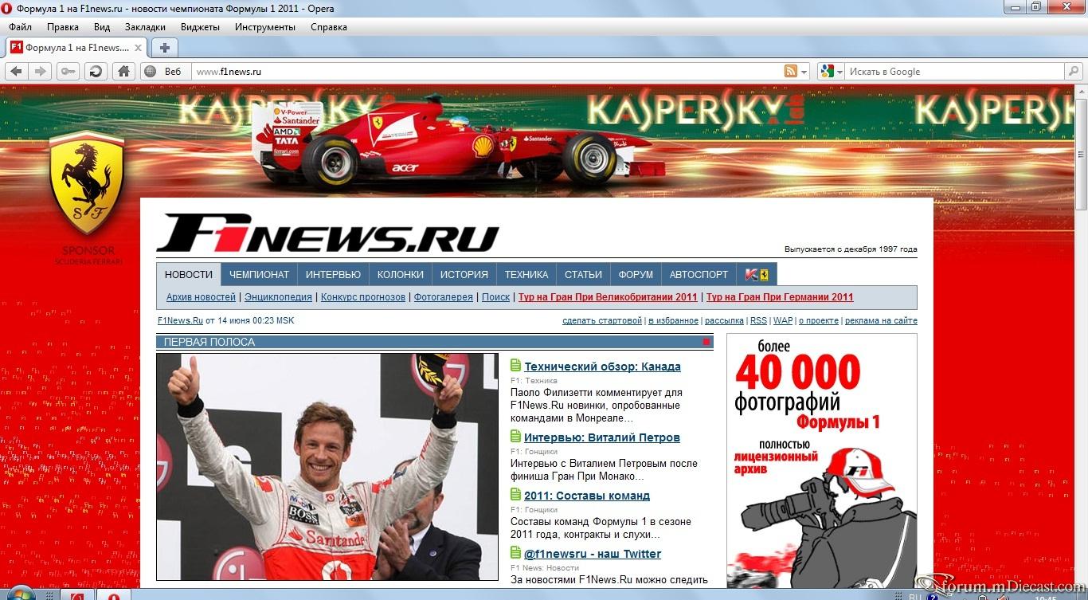Click the www.f1news.ru address field
Viewport: 1088px width, 600px height.
(486, 71)
